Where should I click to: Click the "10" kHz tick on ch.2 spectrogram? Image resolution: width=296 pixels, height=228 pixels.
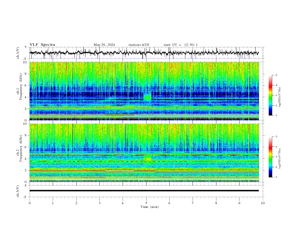pos(25,124)
